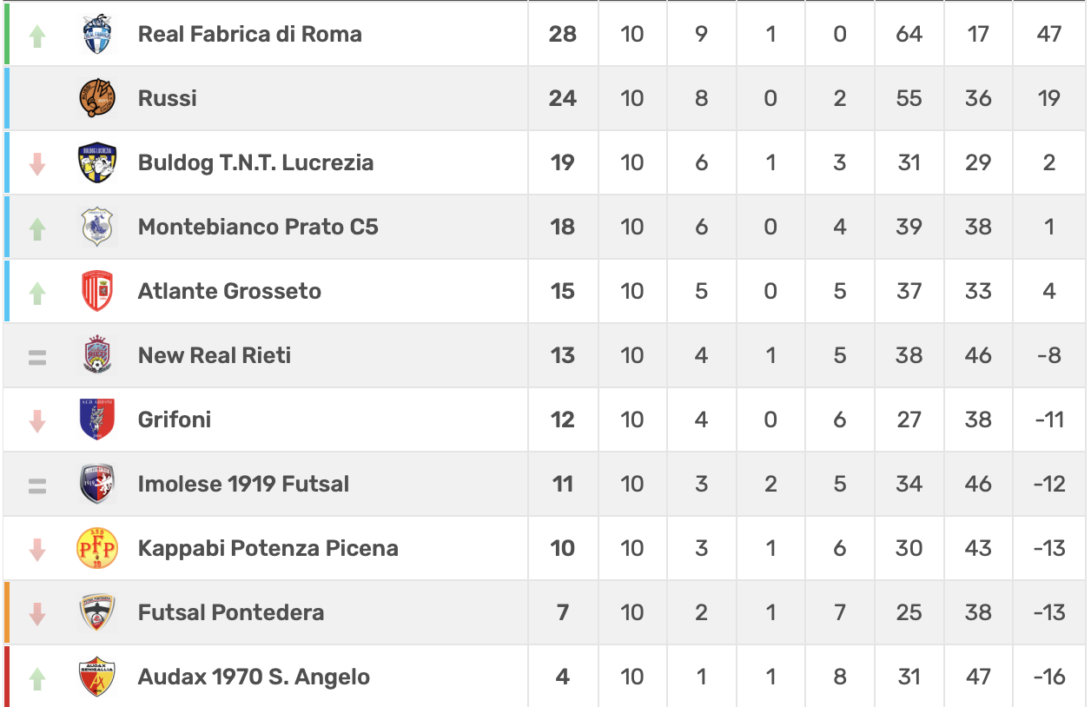Open the Grifoni team crest
This screenshot has height=707, width=1091.
[97, 420]
